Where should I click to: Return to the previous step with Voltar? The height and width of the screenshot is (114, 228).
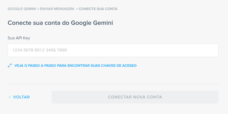point(21,97)
